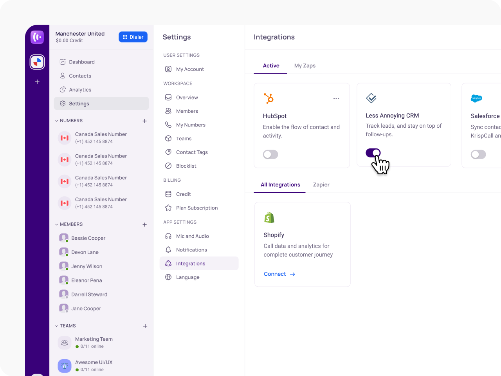Click the Shopify bag logo
The height and width of the screenshot is (376, 501).
269,217
